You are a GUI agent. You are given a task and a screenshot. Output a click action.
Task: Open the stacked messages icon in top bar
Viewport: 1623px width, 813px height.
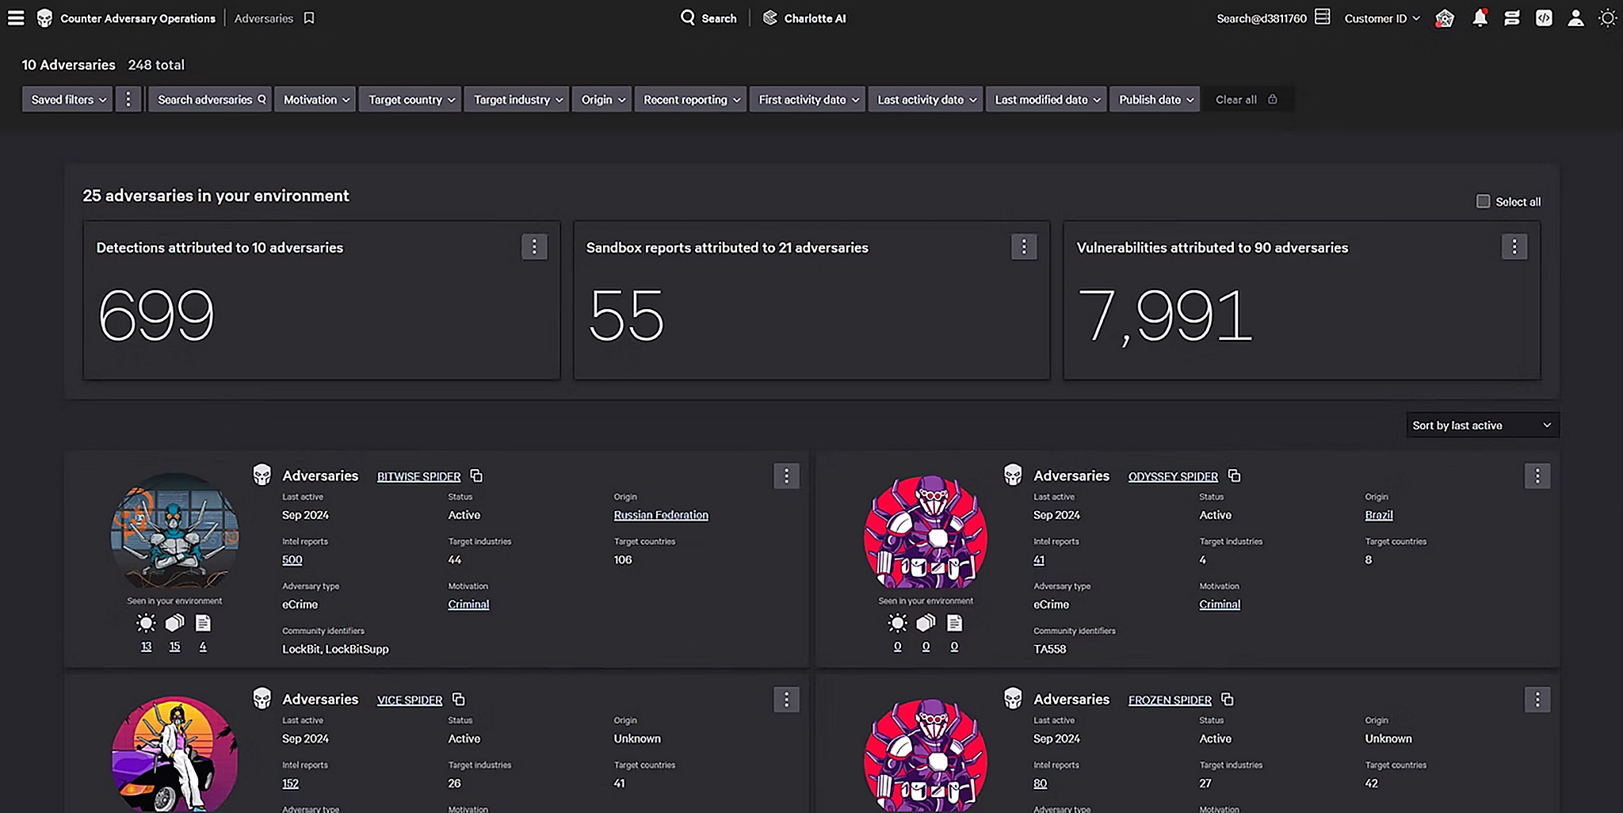click(1512, 18)
